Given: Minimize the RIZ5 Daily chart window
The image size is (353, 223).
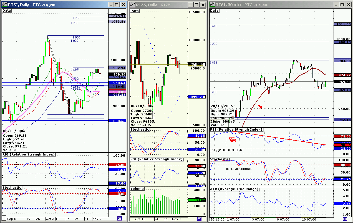Looking at the screenshot, I should (x=190, y=5).
